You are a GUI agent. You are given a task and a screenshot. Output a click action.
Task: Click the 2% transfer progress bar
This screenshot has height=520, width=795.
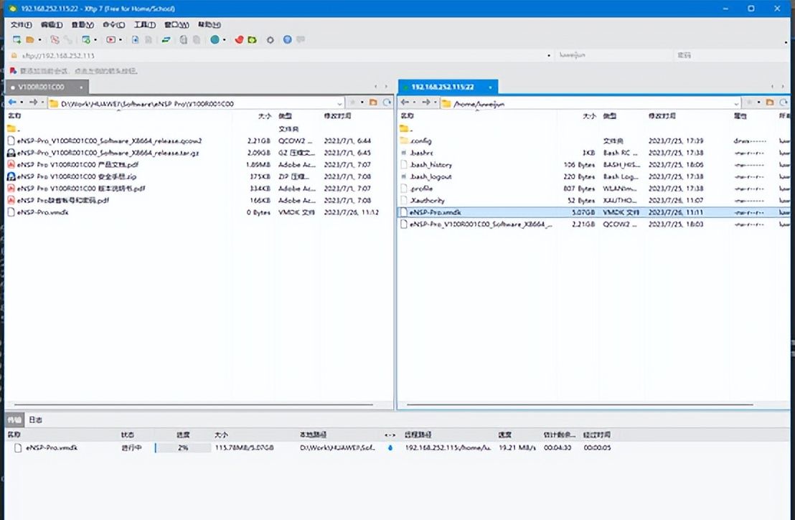pos(183,448)
